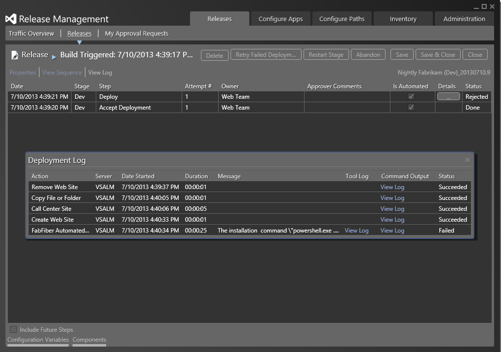Screen dimensions: 501x352
Task: Click the breadcrumb arrow after Release
Action: [54, 57]
